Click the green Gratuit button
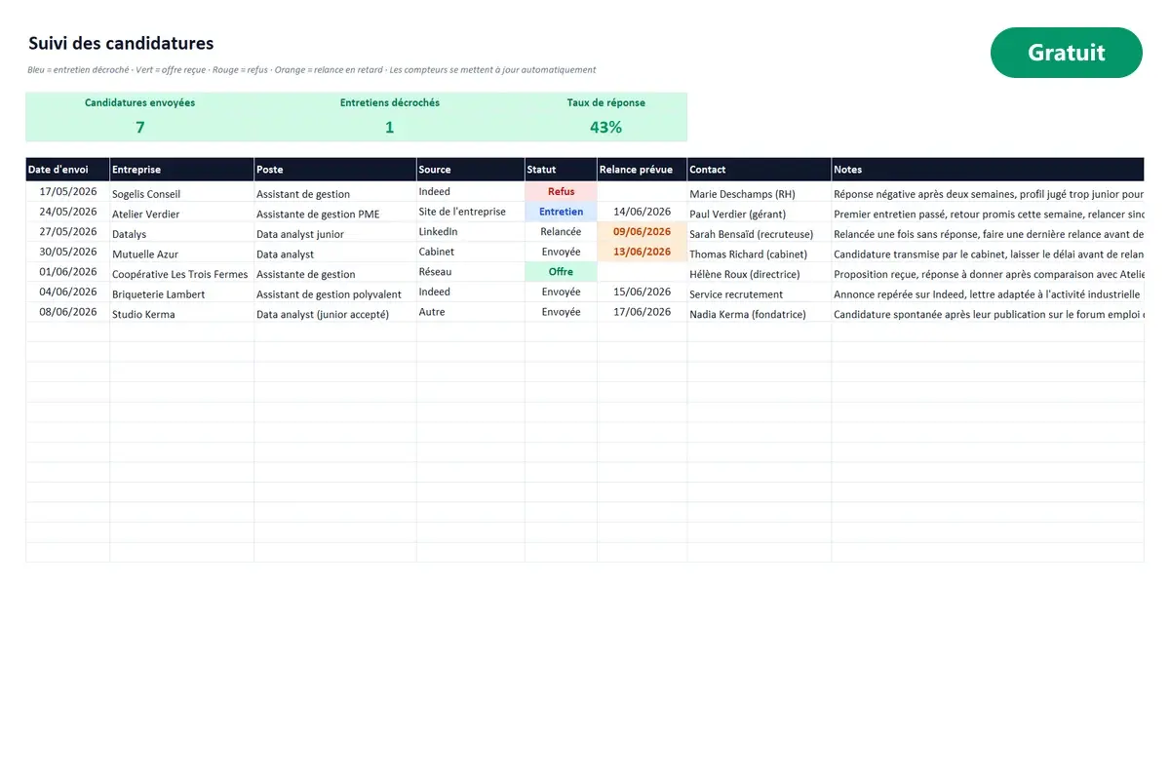Viewport: 1170px width, 780px height. pos(1066,53)
